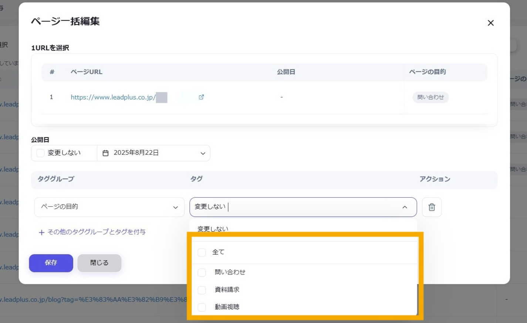
Task: Check the 全て option checkbox
Action: (202, 252)
